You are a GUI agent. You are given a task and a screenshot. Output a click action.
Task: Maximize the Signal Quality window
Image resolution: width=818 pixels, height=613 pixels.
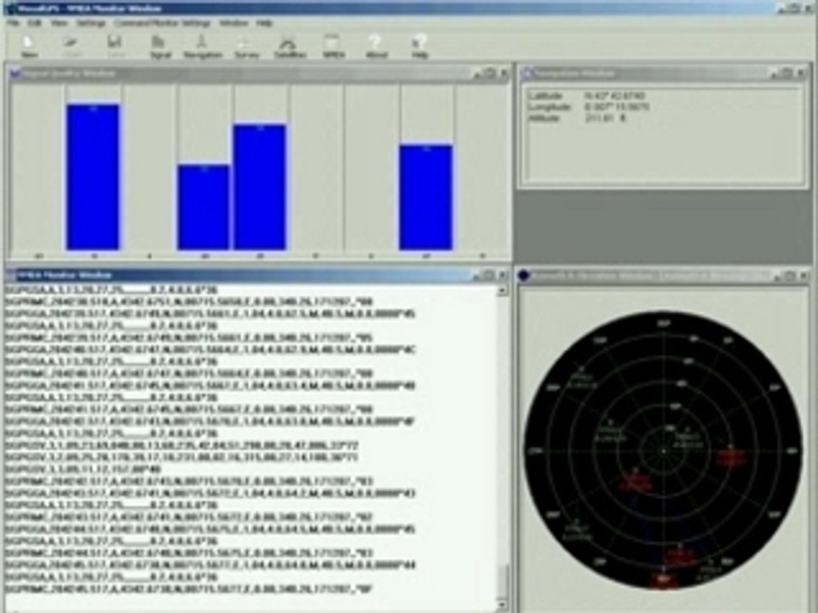490,73
